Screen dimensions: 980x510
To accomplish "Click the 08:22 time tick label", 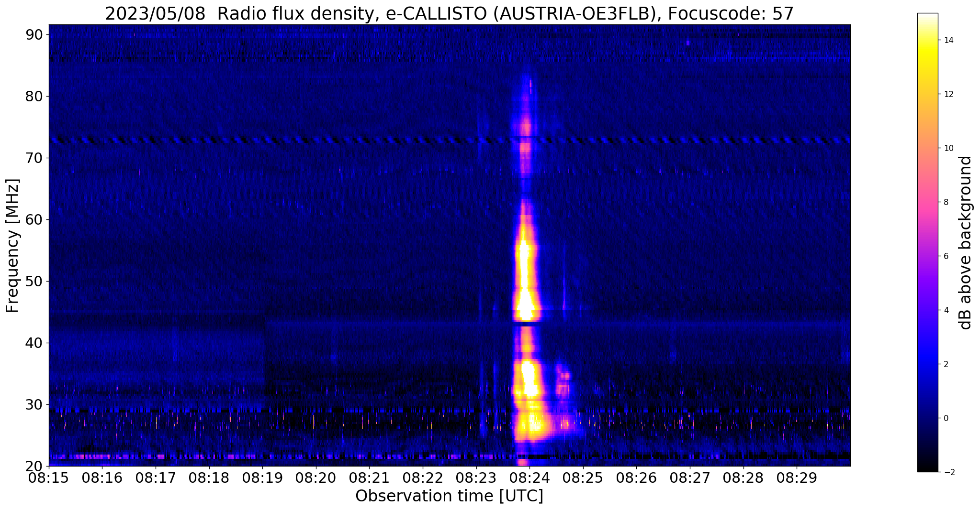I will point(423,478).
